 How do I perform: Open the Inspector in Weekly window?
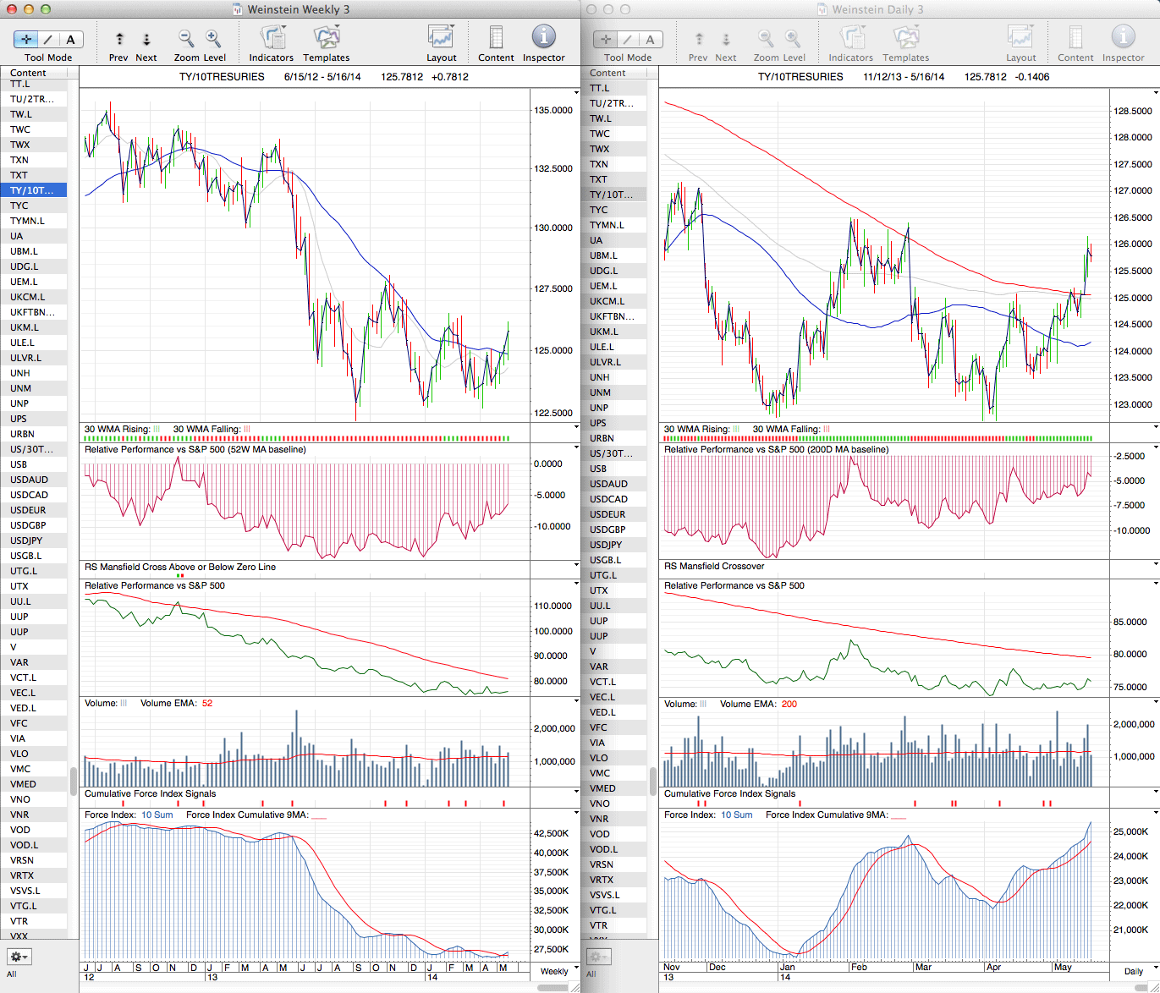click(543, 37)
